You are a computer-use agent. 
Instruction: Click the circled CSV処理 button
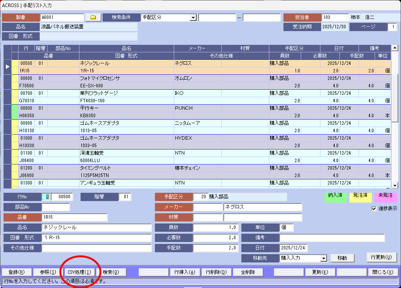(80, 272)
